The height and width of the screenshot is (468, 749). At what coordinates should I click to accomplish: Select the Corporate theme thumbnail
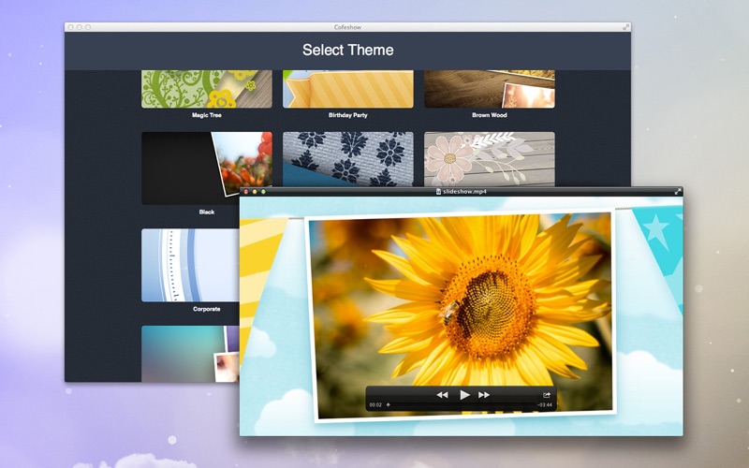point(190,265)
